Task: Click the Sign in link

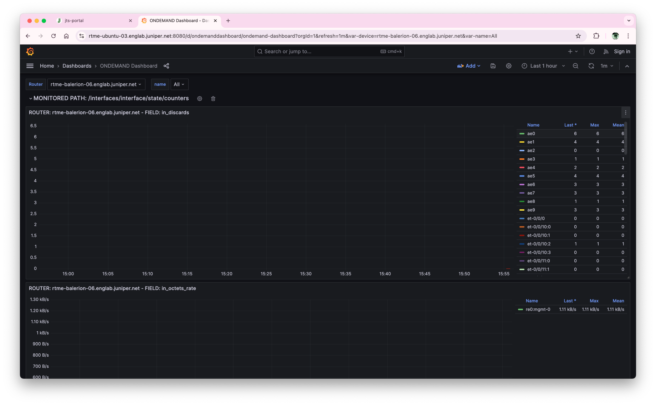Action: 622,52
